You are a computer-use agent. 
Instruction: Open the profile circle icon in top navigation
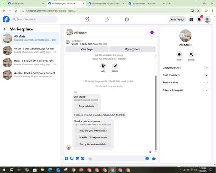(x=127, y=19)
